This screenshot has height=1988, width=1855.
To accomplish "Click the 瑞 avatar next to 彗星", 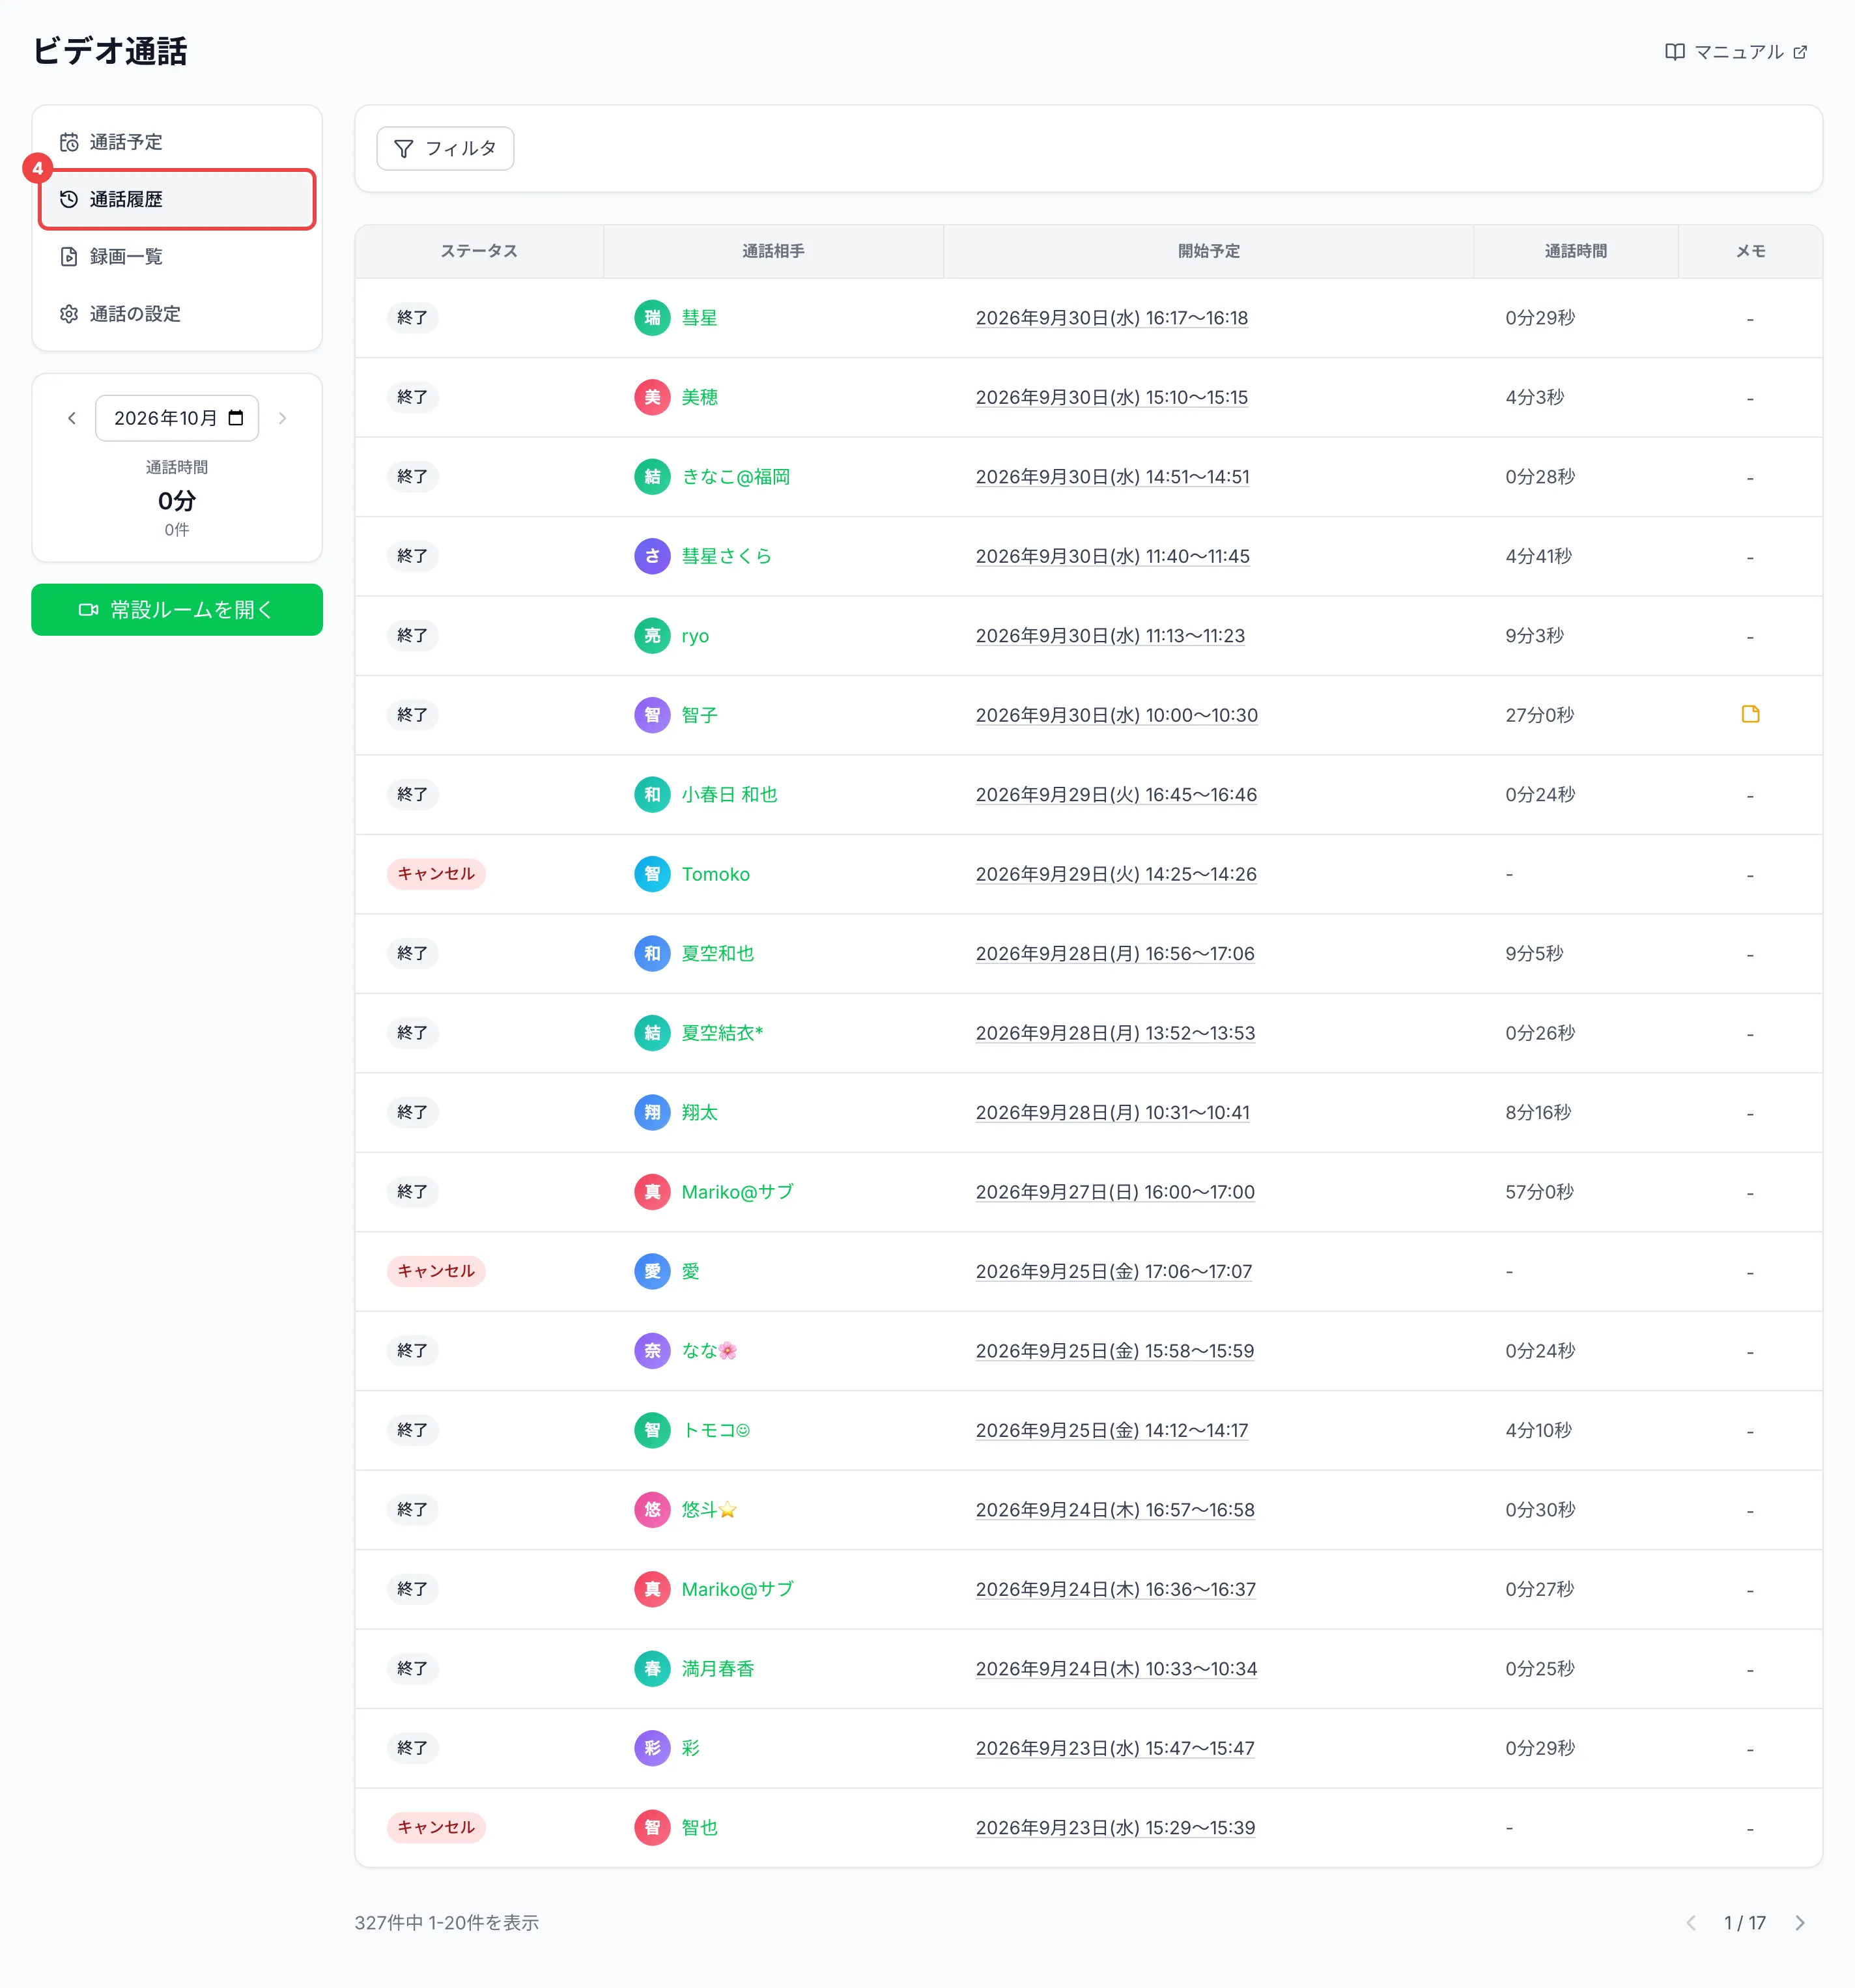I will coord(652,318).
